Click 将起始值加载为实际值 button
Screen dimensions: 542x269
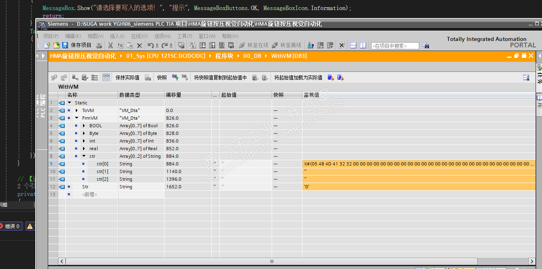(x=298, y=77)
